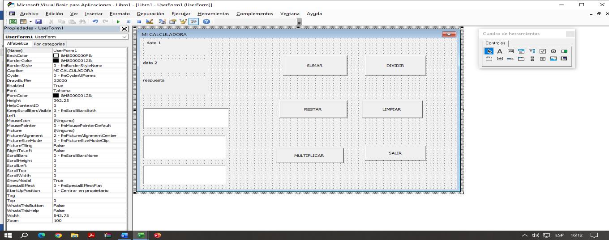This screenshot has height=240, width=609.
Task: Select the MultiPage control in the toolbox
Action: 521,59
